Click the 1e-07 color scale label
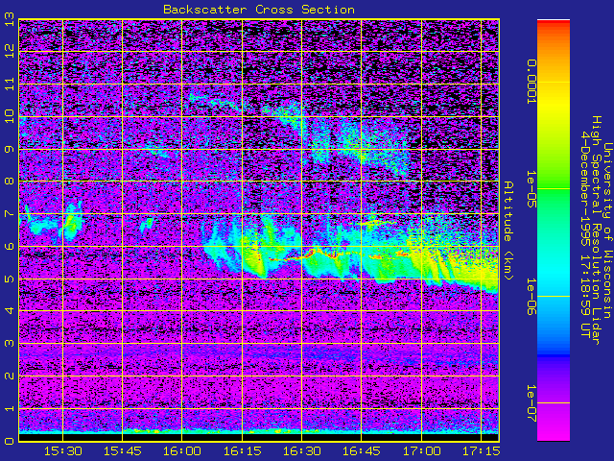The width and height of the screenshot is (614, 461). click(531, 403)
